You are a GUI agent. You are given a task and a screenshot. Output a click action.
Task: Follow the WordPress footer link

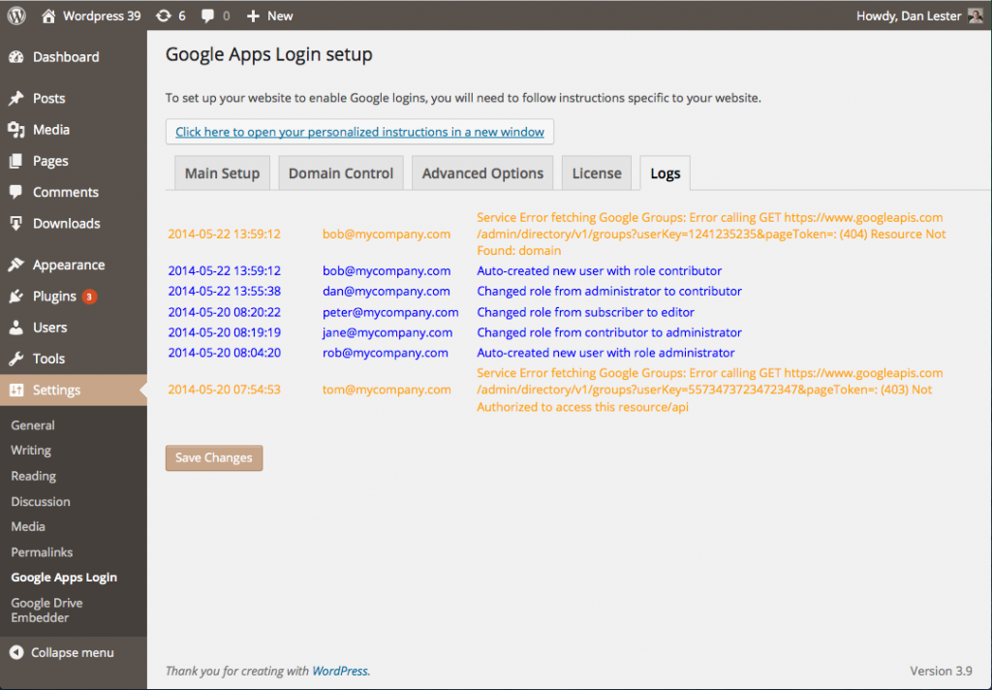340,671
